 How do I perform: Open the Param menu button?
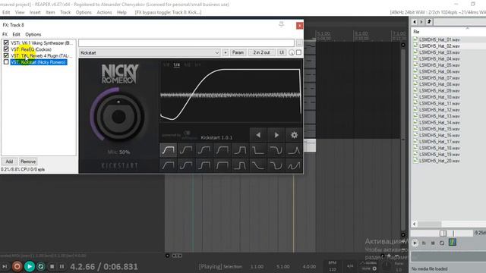pos(238,52)
